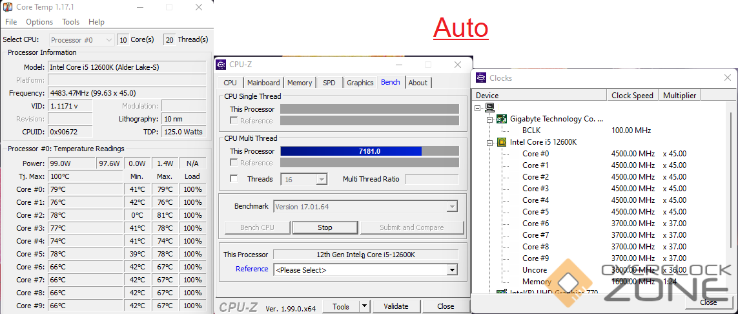Select Core #0 row in Clocks tree
Image resolution: width=738 pixels, height=314 pixels.
point(536,154)
